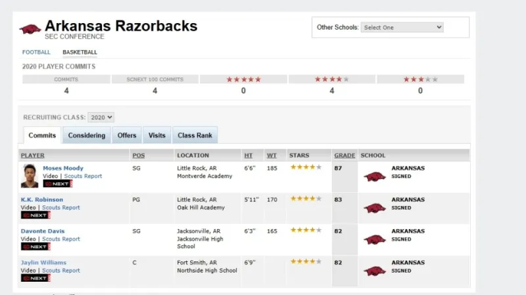Viewport: 526px width, 295px height.
Task: Click the SC Next badge under Davonte Davis
Action: pos(35,247)
